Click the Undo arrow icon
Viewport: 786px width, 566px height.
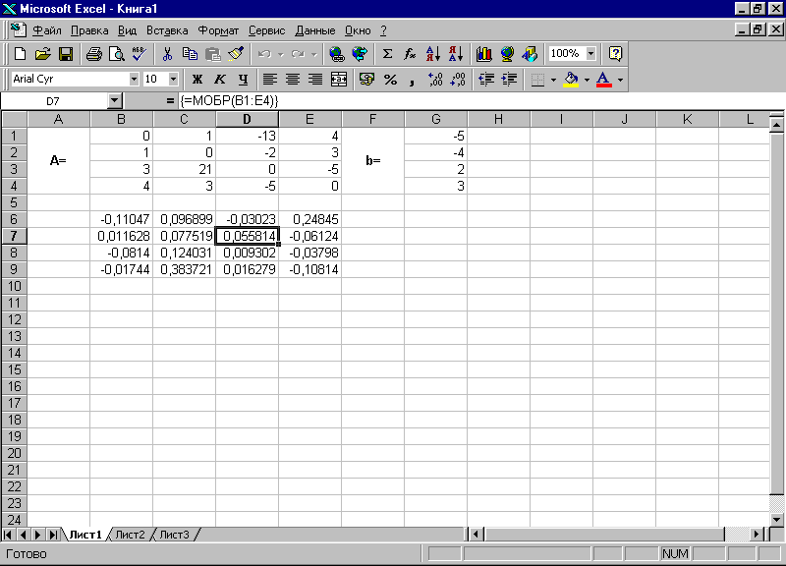point(264,54)
